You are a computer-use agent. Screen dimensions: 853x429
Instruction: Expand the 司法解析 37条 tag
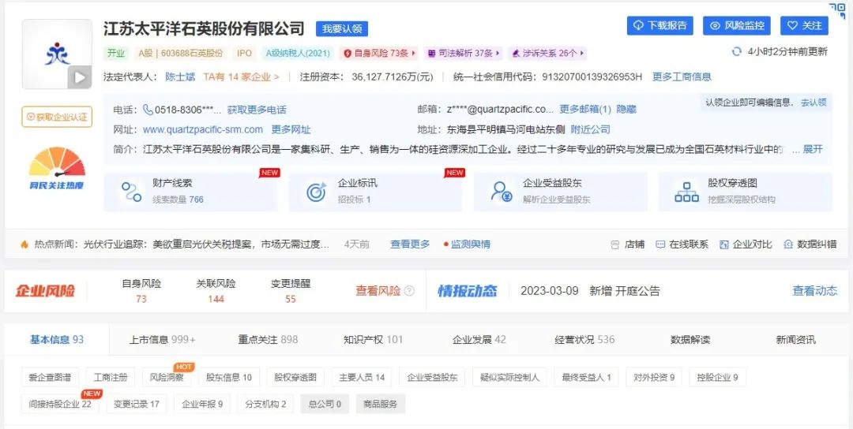pos(464,53)
